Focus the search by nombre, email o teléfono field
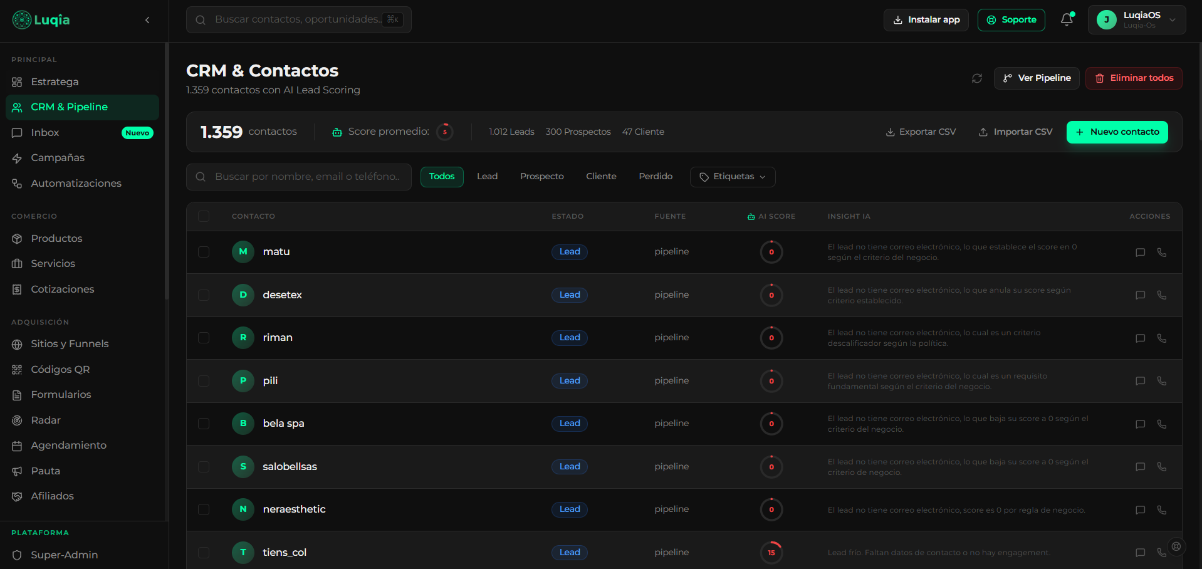 [x=299, y=177]
